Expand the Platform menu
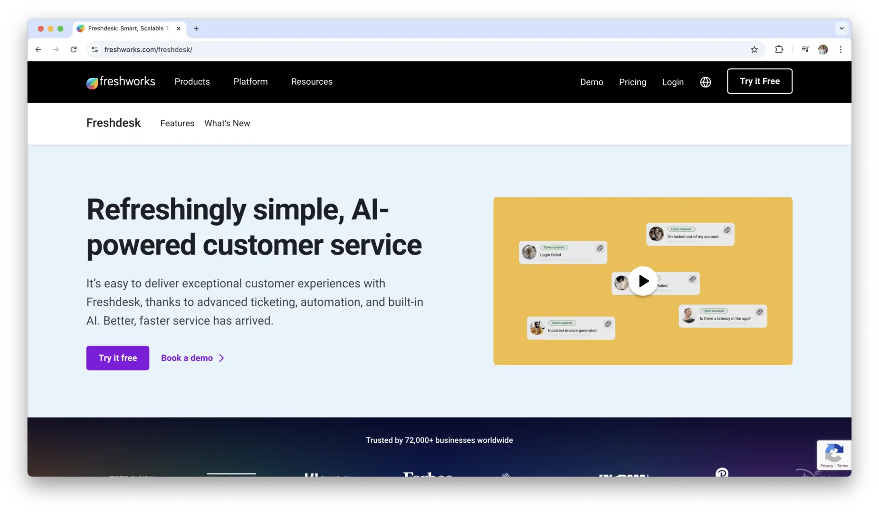The width and height of the screenshot is (879, 513). pos(250,82)
